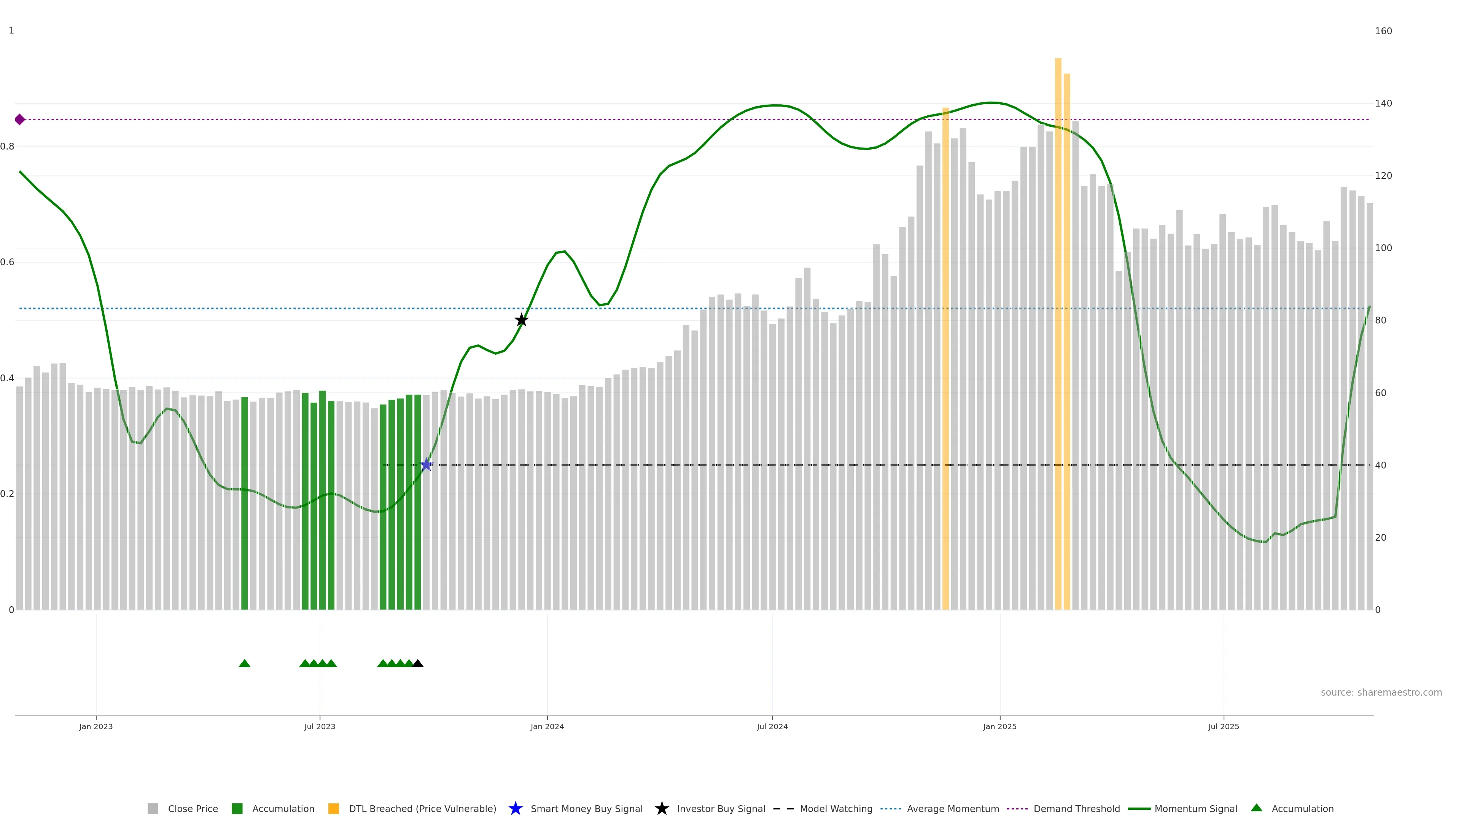Click the green Momentum Signal legend line
Viewport: 1461px width, 822px height.
1139,808
